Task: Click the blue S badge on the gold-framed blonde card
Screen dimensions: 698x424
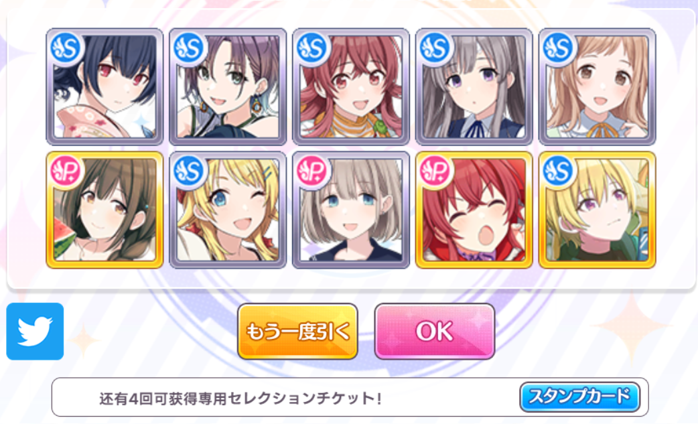Action: click(559, 171)
